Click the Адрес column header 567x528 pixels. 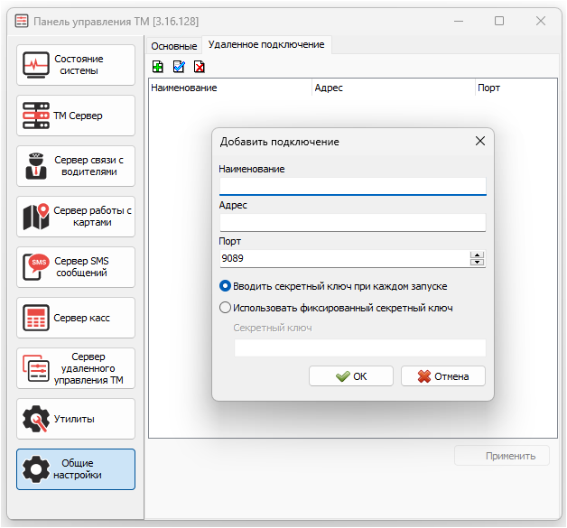(394, 88)
